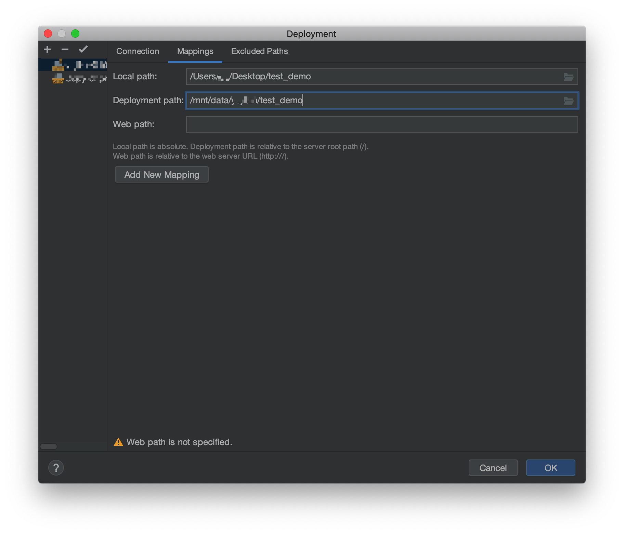
Task: Click the Cancel button
Action: point(493,468)
